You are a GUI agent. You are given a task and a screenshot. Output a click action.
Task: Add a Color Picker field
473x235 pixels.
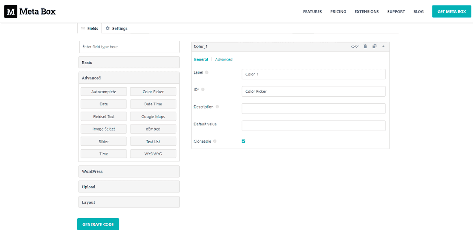pos(153,92)
